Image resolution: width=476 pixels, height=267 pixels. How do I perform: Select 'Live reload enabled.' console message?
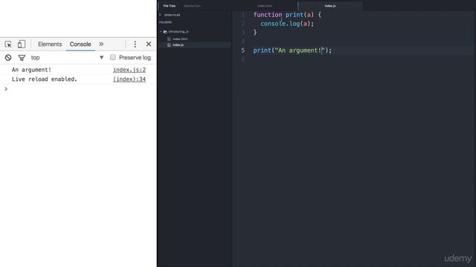[45, 79]
